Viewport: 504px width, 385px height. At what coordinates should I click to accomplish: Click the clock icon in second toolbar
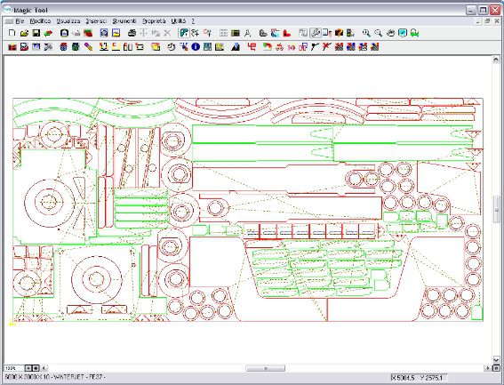tap(172, 47)
